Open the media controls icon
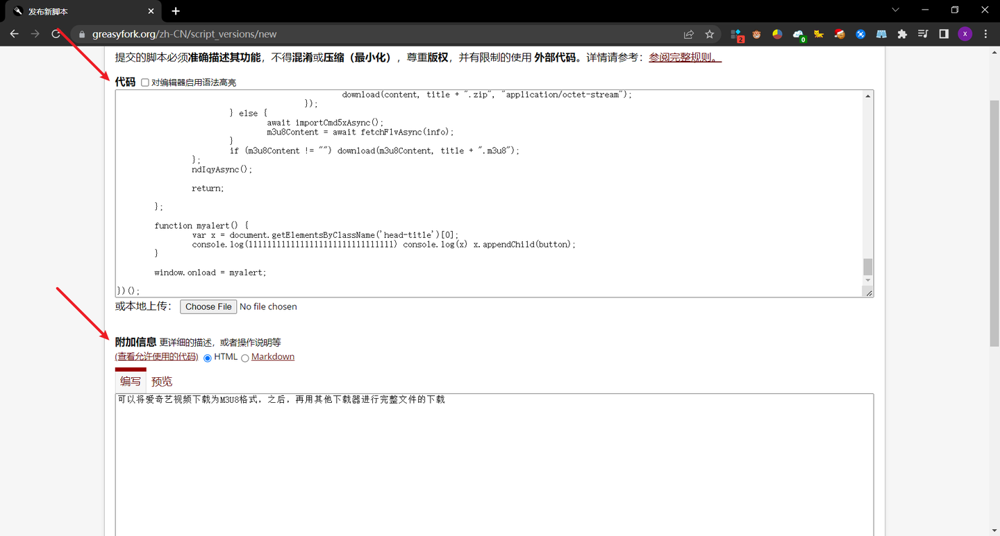Screen dimensions: 1000x536 point(923,34)
